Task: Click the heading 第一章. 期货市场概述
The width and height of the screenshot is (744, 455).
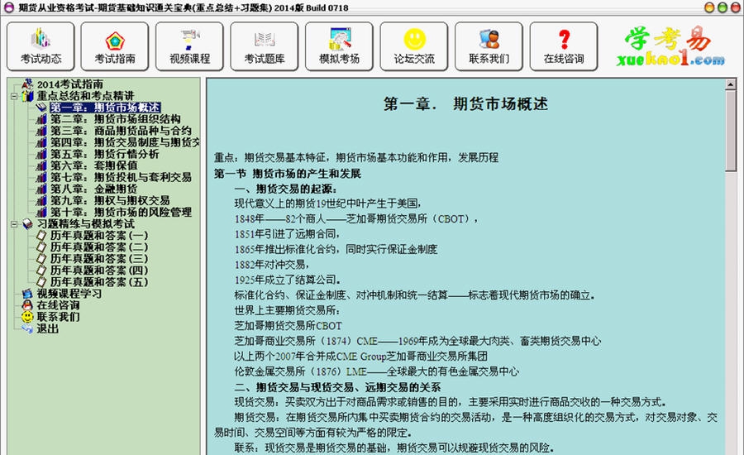Action: tap(465, 103)
